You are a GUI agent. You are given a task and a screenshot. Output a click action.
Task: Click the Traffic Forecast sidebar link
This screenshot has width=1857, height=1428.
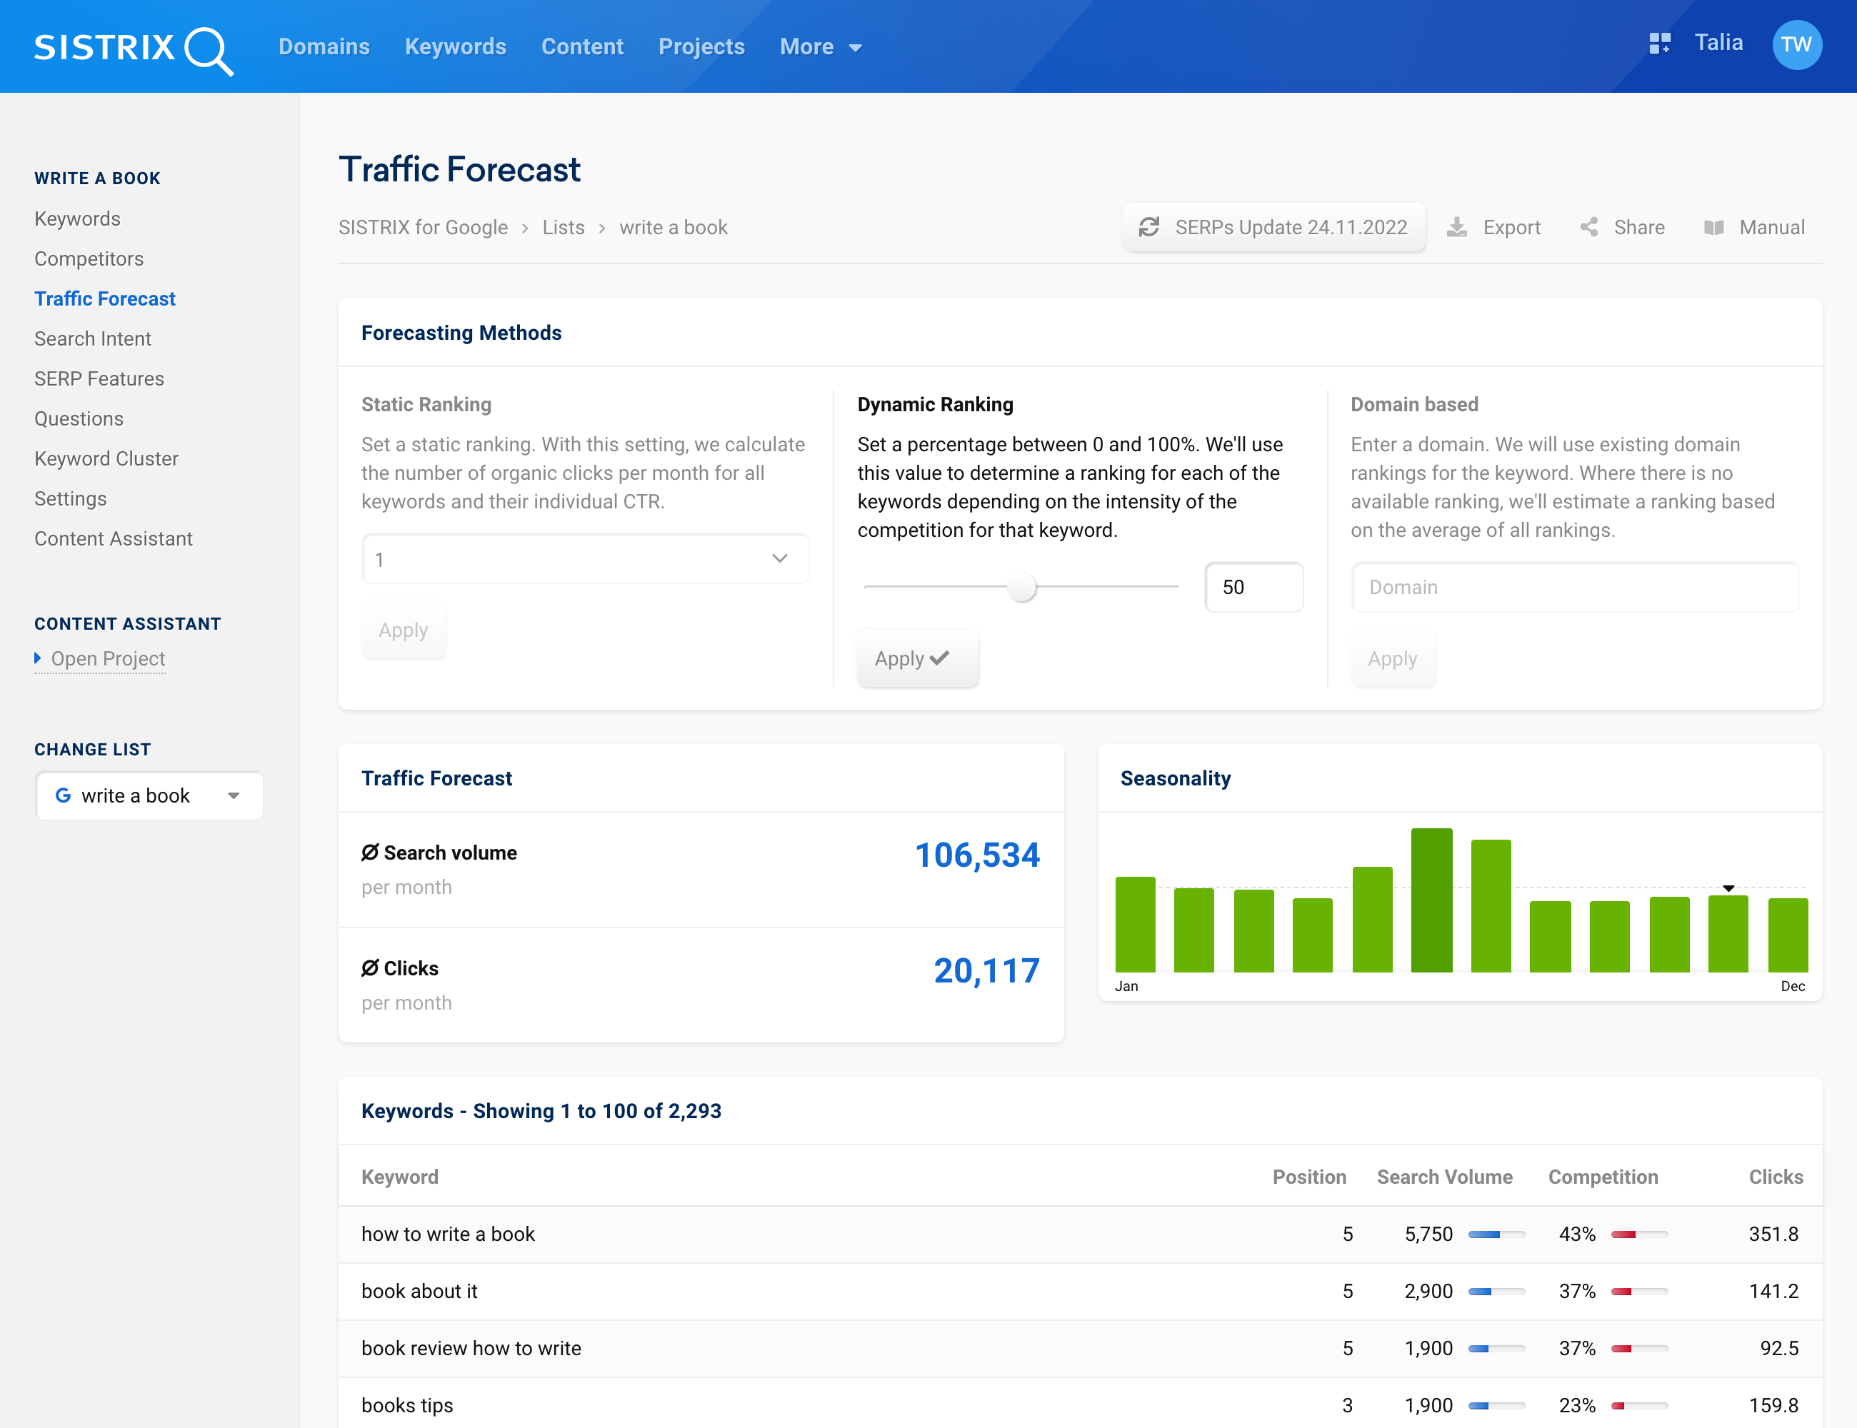pos(105,298)
